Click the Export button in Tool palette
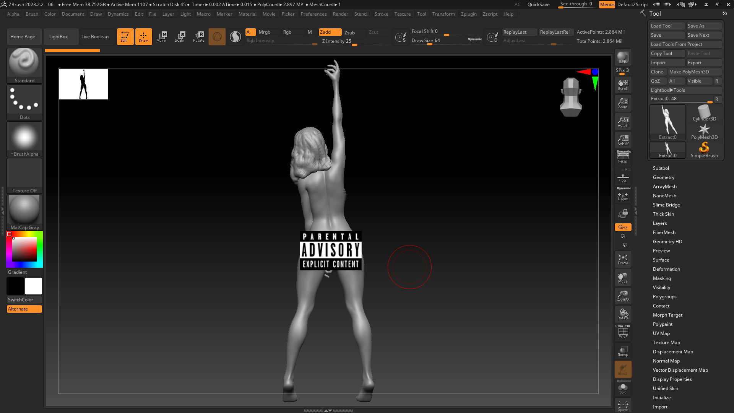The image size is (734, 413). click(704, 63)
